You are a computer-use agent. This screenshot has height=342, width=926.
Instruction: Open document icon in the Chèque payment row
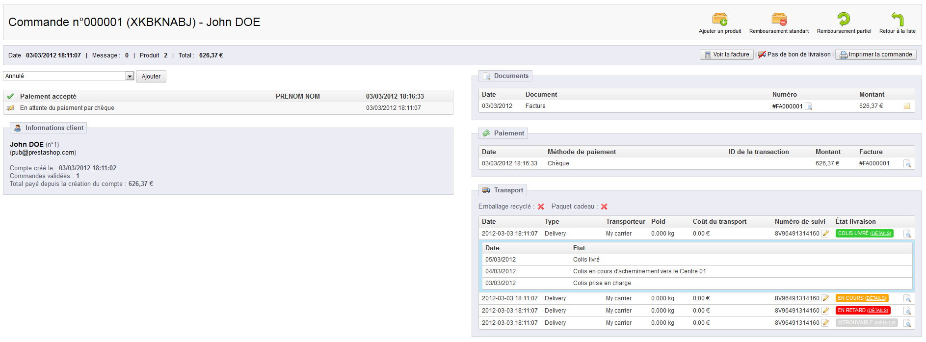click(907, 164)
